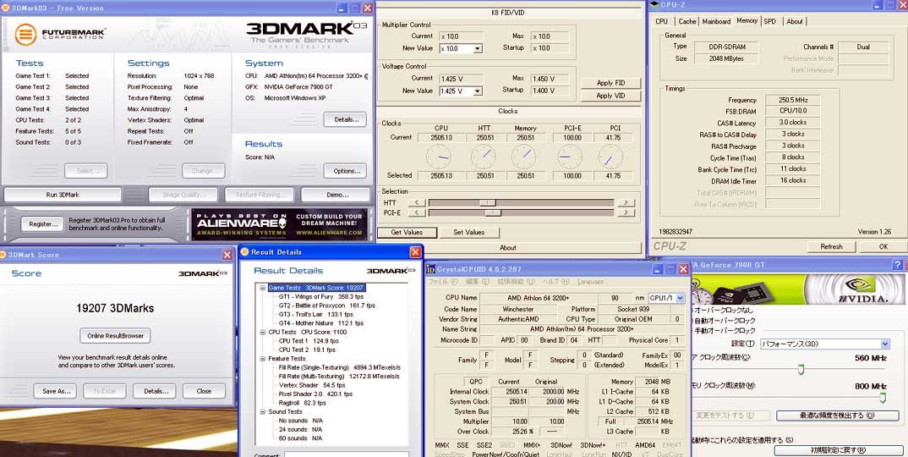Open the multiplier New Value dropdown
Screen dimensions: 908x457
pos(478,49)
